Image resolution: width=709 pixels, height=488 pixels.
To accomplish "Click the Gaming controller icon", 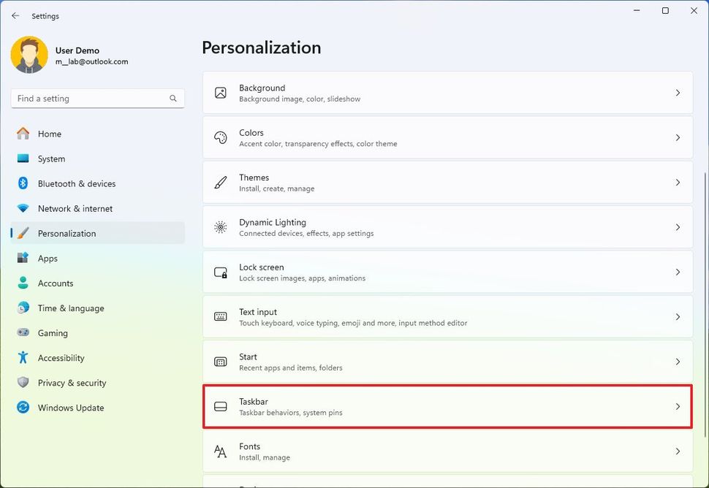I will (x=23, y=332).
